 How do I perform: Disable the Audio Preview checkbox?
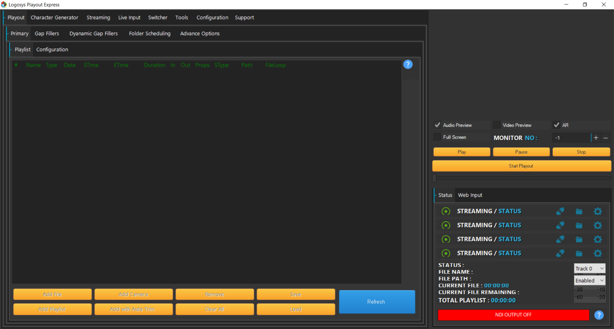[x=437, y=125]
